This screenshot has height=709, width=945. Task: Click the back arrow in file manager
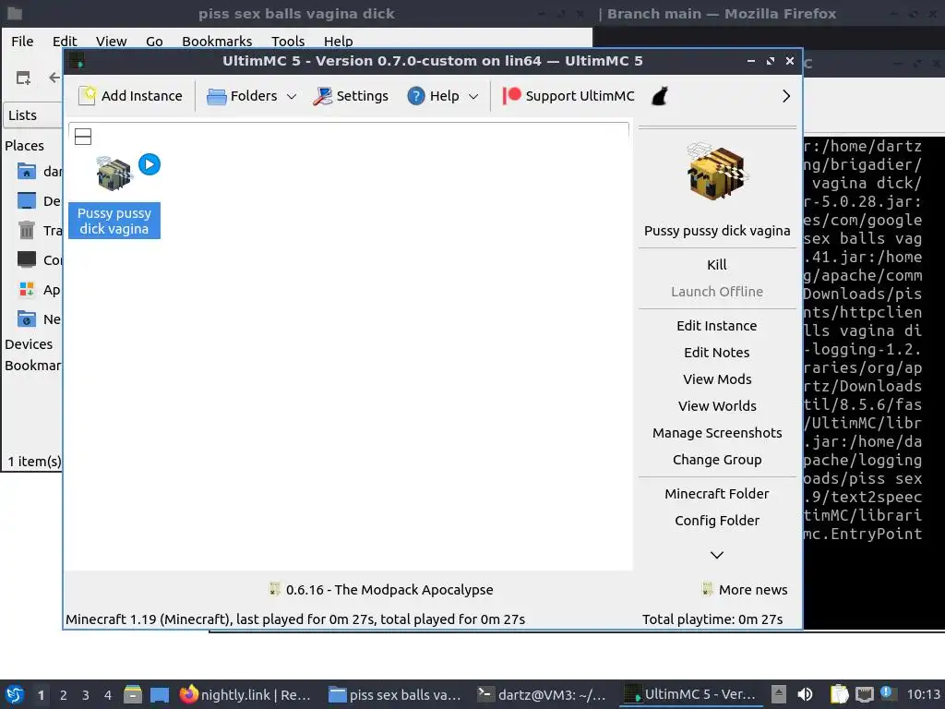[x=54, y=78]
